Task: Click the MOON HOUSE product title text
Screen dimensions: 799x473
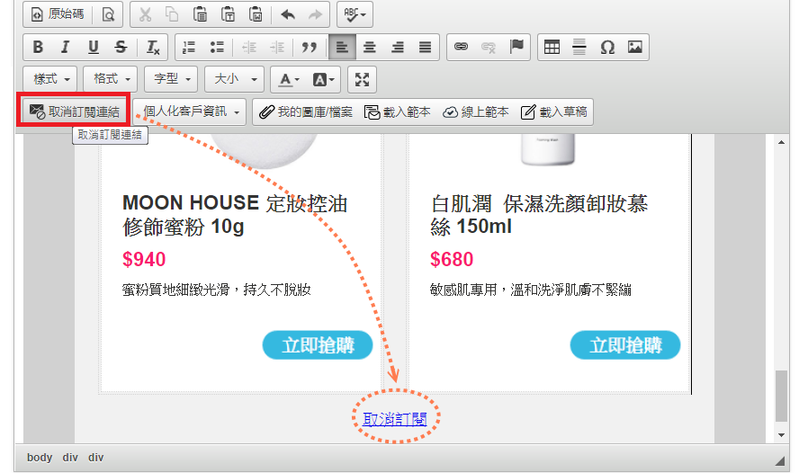Action: (235, 215)
